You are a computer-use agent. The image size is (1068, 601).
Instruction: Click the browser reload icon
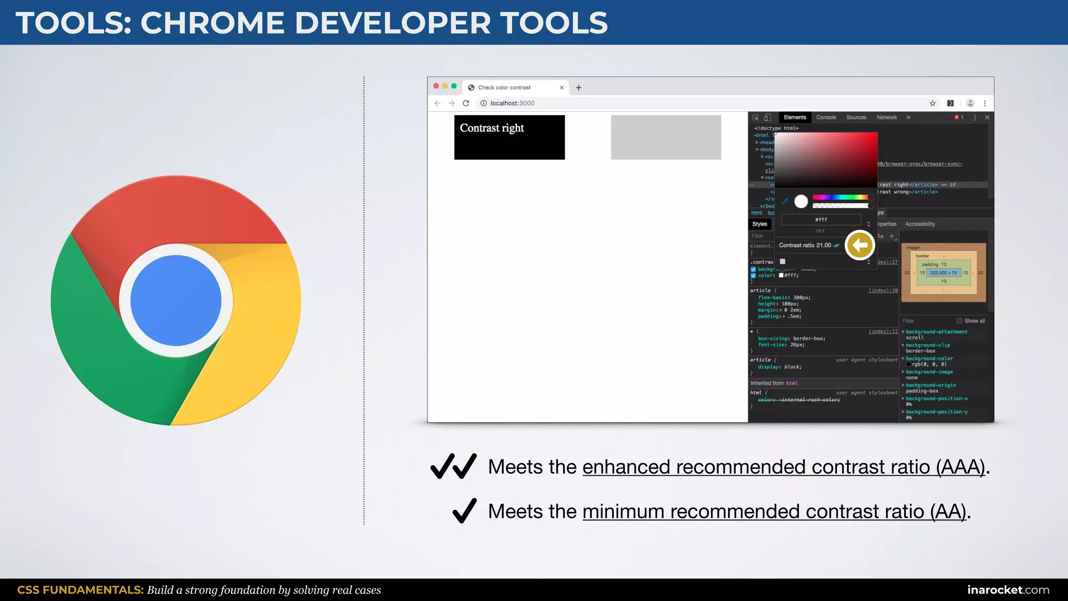coord(466,103)
